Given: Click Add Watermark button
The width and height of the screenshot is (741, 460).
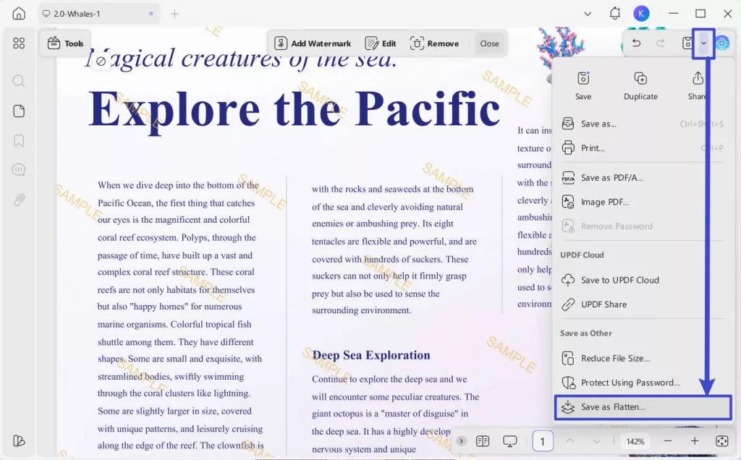Looking at the screenshot, I should (x=313, y=43).
